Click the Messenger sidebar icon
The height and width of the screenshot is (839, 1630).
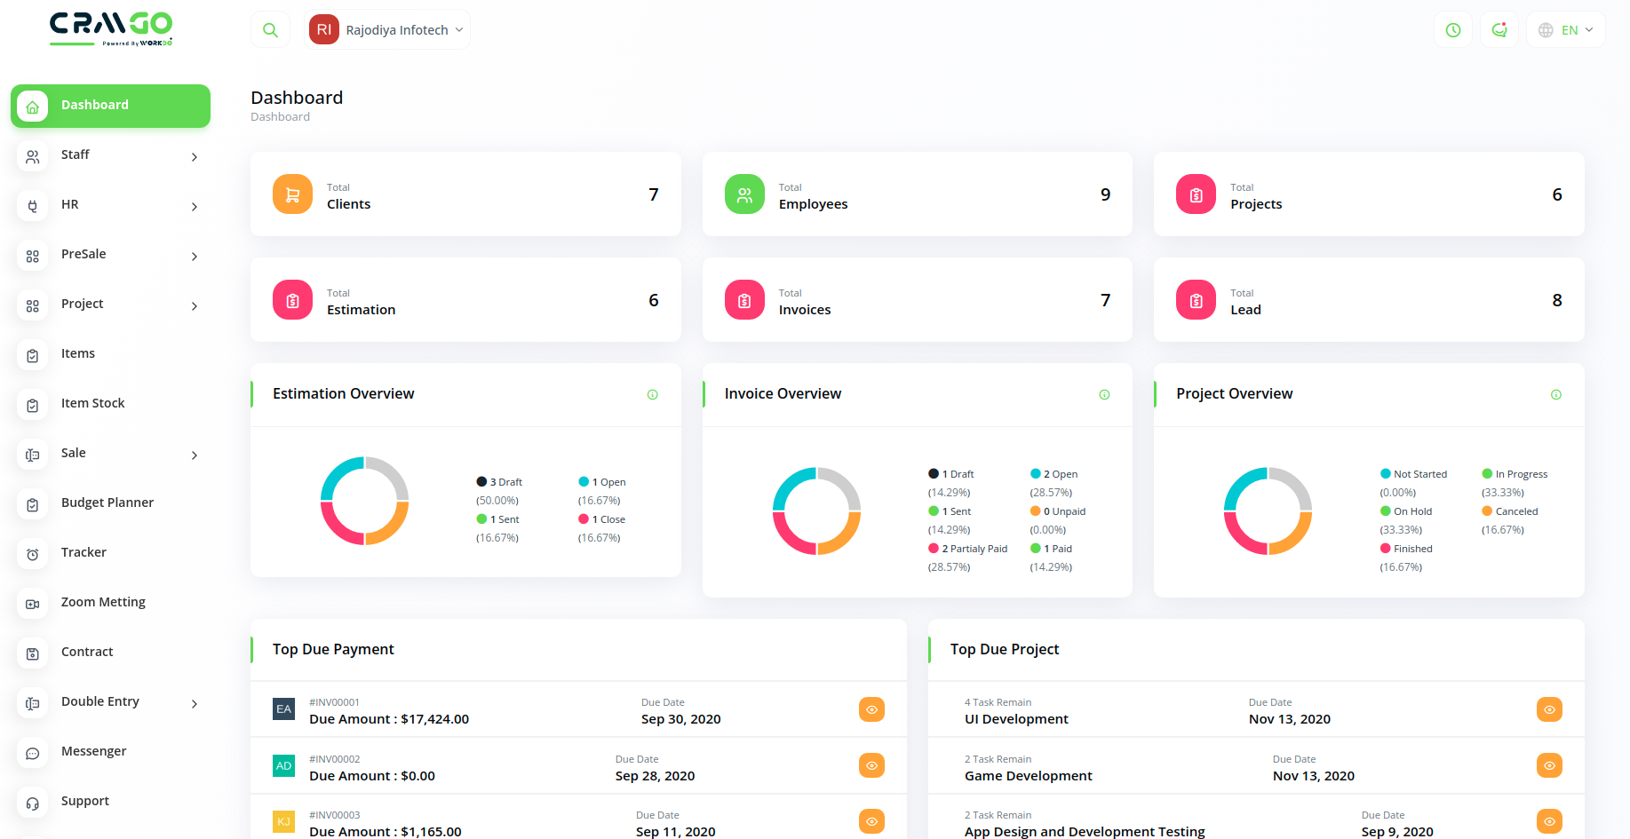pos(33,753)
